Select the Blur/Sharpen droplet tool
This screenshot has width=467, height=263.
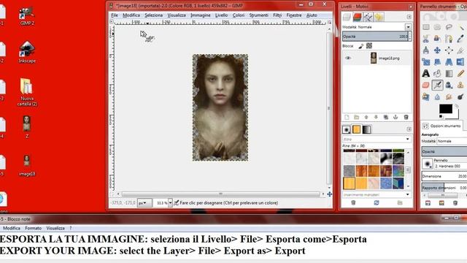tap(437, 96)
